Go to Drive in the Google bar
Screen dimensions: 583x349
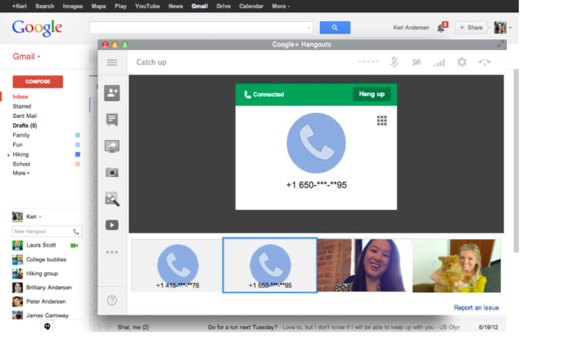(x=224, y=7)
